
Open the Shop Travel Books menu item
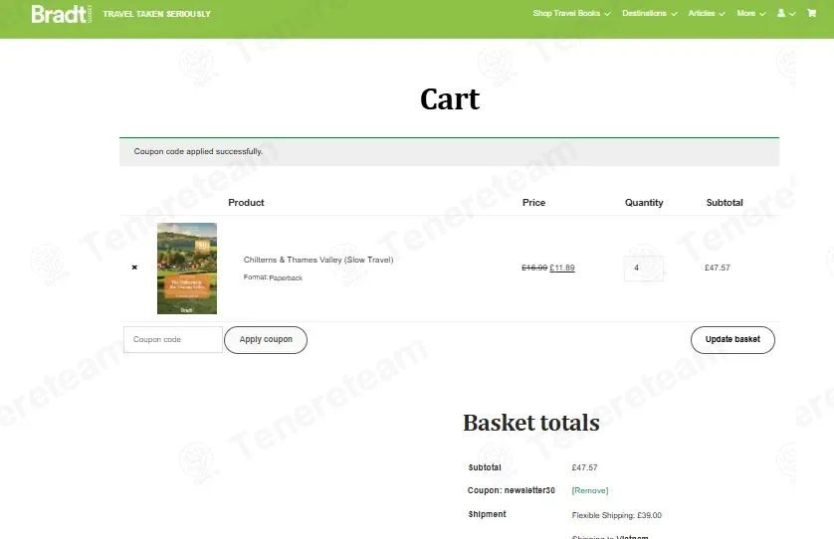566,13
